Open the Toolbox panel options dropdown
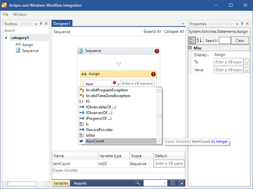 [x=36, y=24]
